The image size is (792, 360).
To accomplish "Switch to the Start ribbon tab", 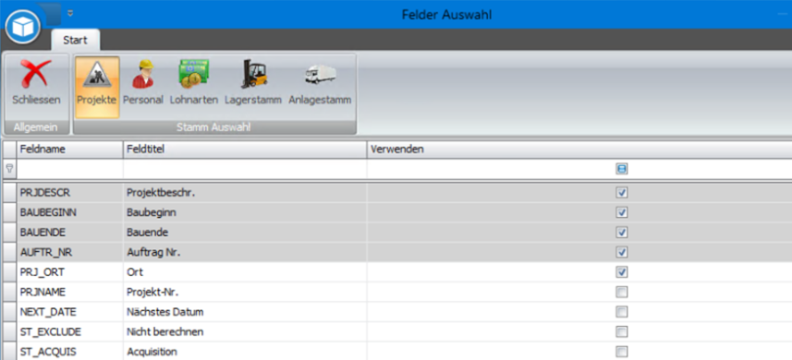I will 75,40.
